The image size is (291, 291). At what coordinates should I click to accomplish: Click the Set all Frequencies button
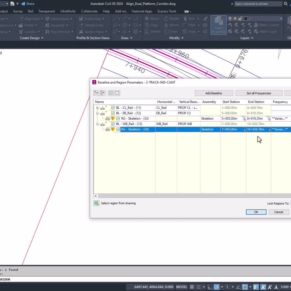(x=259, y=93)
